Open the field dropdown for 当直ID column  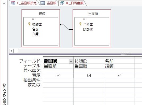71,61
